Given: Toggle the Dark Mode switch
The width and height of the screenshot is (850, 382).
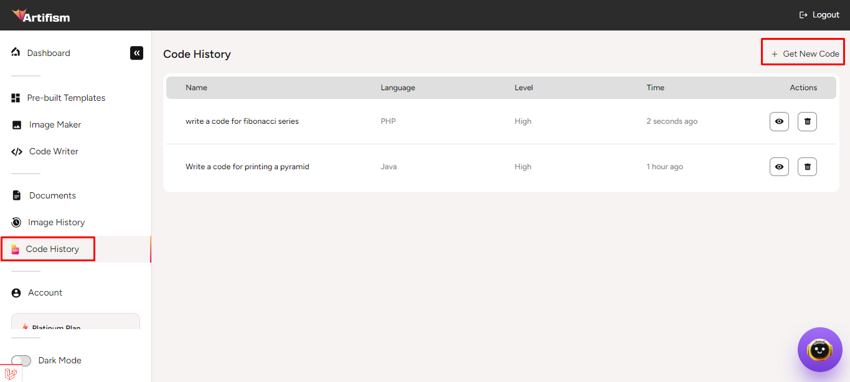Looking at the screenshot, I should tap(21, 361).
